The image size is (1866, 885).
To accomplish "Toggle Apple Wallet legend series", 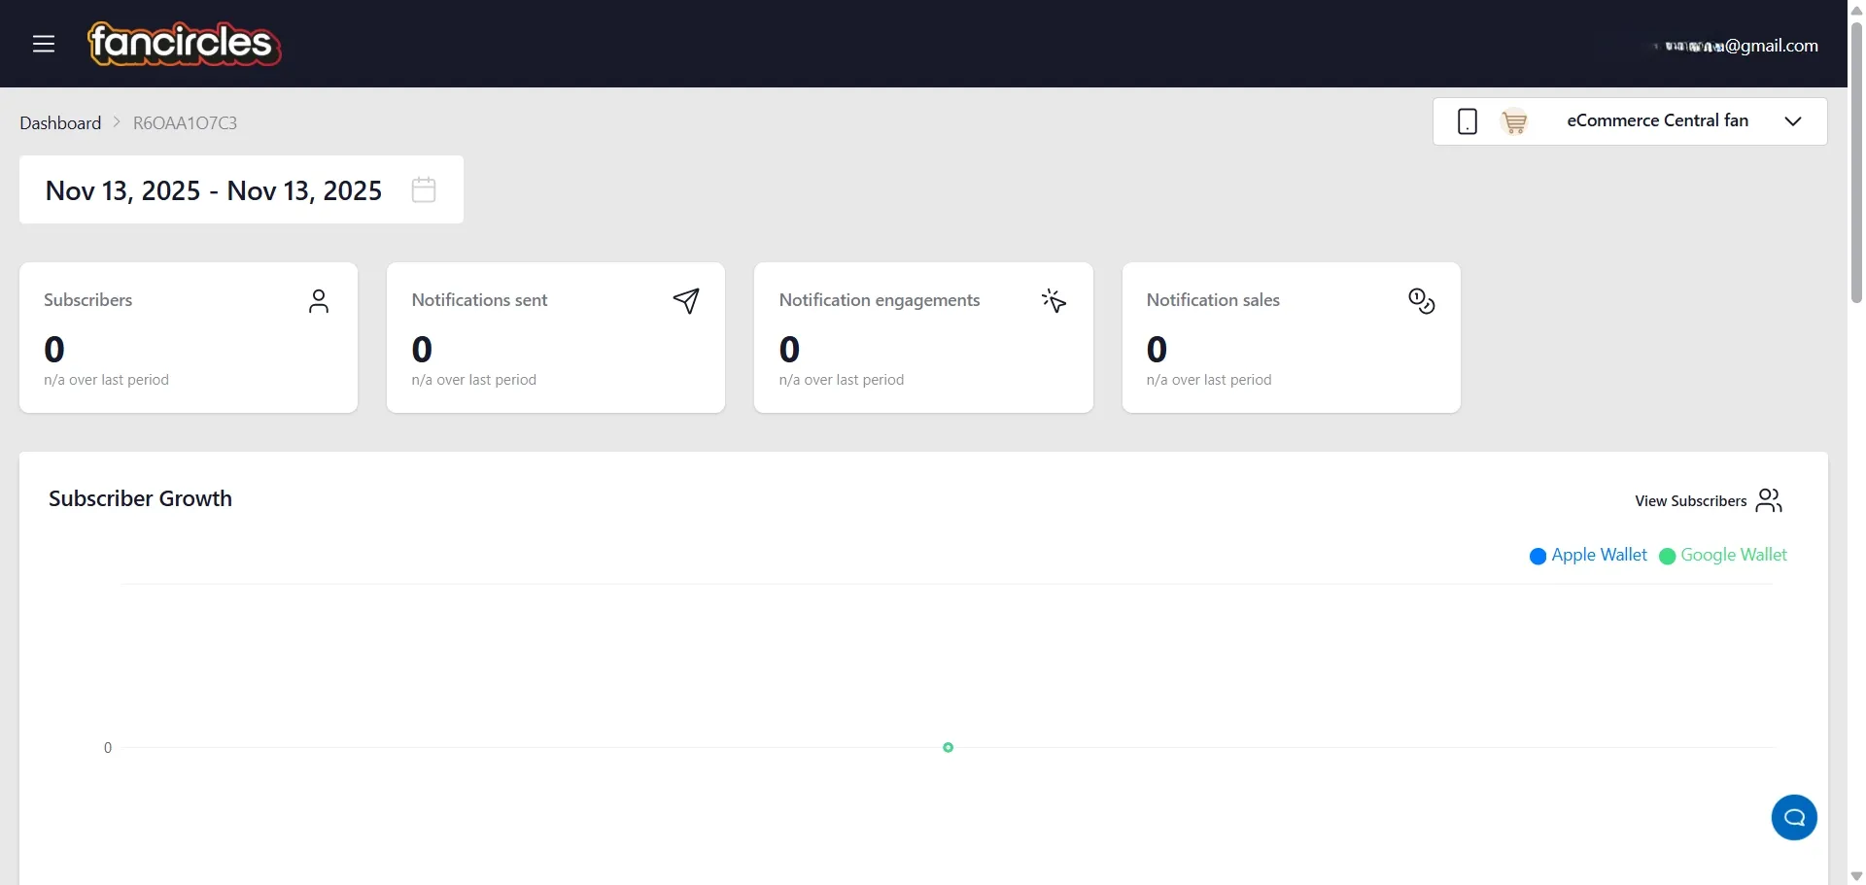I will click(1588, 555).
